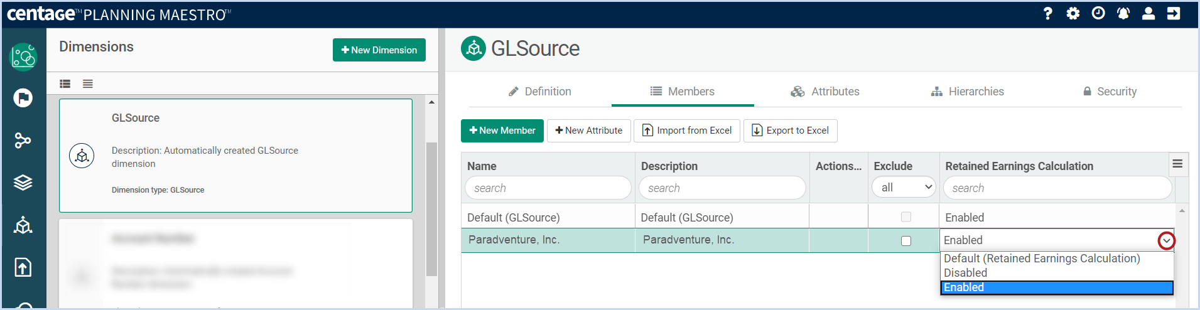Click the Name column header
The image size is (1200, 310).
[x=482, y=166]
